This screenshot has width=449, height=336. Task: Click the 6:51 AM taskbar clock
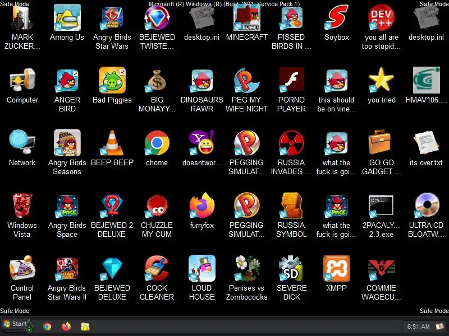pyautogui.click(x=418, y=326)
